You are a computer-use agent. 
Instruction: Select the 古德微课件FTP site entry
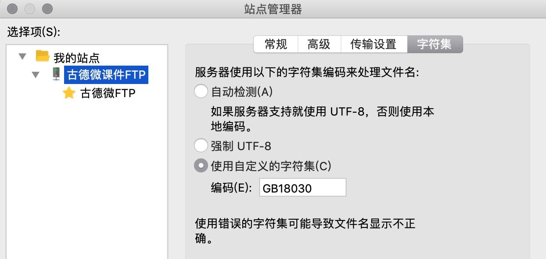[106, 75]
